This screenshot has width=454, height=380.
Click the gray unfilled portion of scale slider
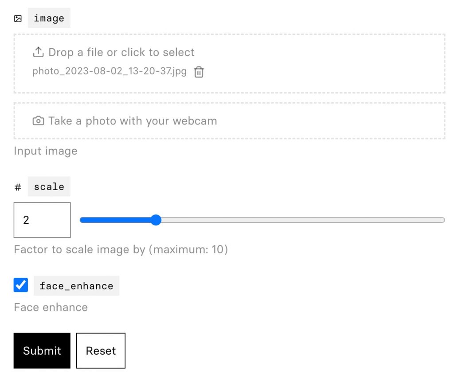pyautogui.click(x=303, y=220)
